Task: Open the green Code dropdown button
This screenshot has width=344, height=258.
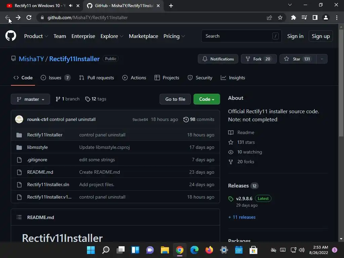Action: [207, 99]
